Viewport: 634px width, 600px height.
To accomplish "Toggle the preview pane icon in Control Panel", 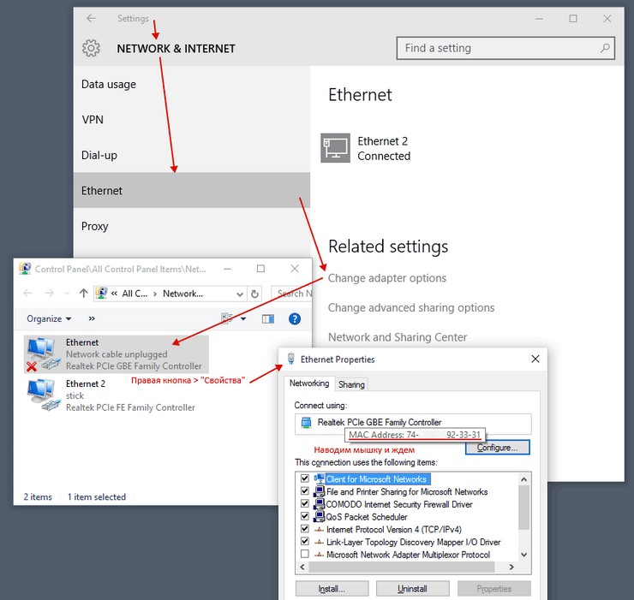I will (x=267, y=319).
